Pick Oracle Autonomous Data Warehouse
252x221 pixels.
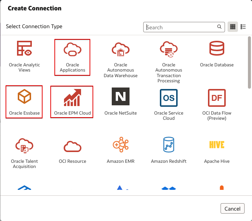click(x=121, y=59)
